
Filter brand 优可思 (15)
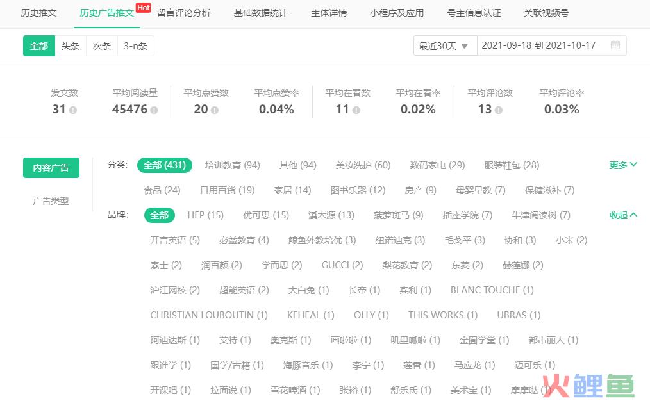tap(266, 215)
